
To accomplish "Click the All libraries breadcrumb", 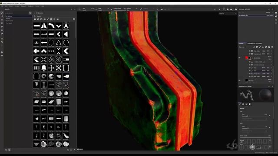I will (x=39, y=13).
